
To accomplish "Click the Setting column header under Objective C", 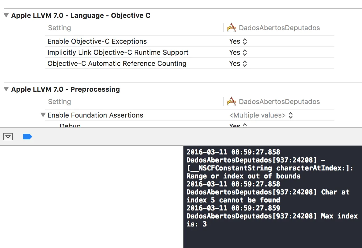I will (x=59, y=28).
